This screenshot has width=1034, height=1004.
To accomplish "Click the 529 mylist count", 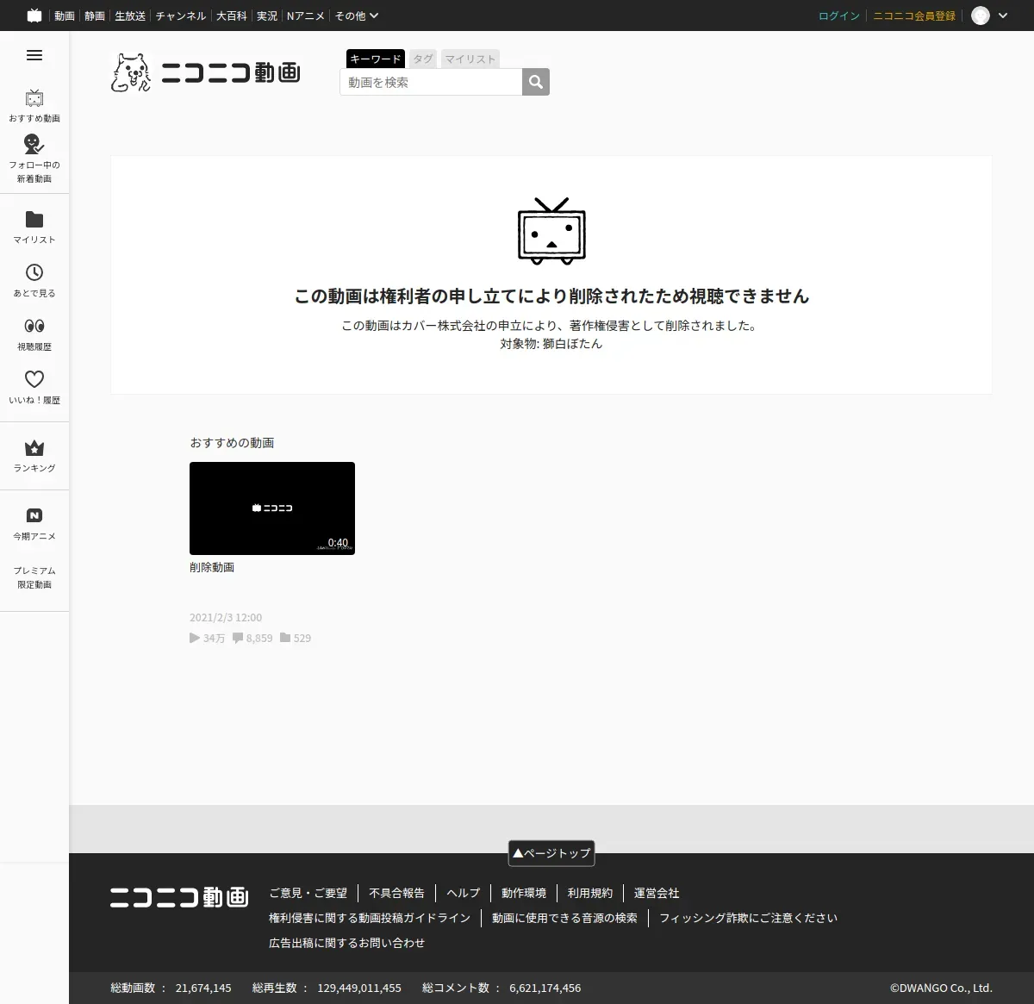I will [296, 638].
